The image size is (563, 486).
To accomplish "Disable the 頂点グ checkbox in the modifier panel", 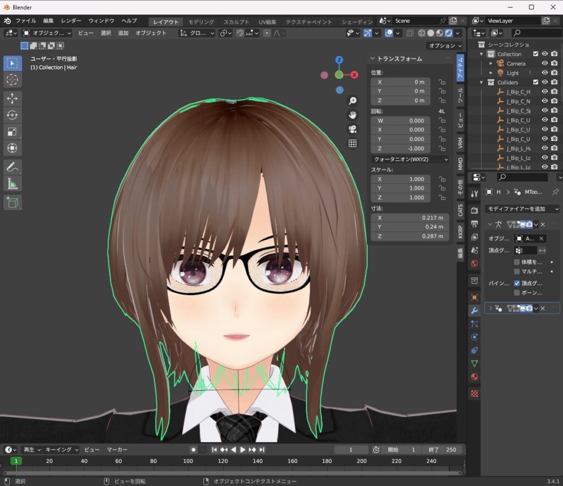I will [517, 283].
